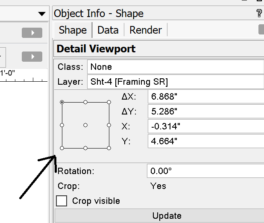Select the bottom-right reference point

(x=109, y=148)
